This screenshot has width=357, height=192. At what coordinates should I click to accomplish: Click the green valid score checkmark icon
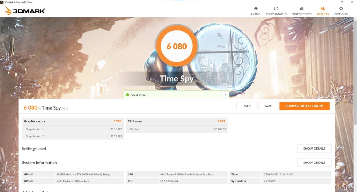tap(128, 95)
